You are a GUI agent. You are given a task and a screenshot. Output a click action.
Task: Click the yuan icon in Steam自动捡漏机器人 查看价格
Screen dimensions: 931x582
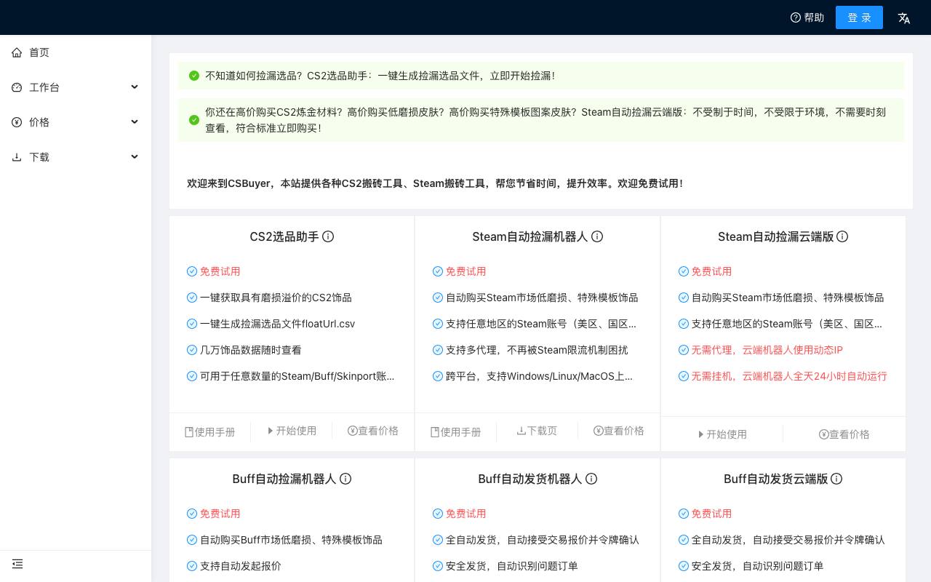pos(598,431)
